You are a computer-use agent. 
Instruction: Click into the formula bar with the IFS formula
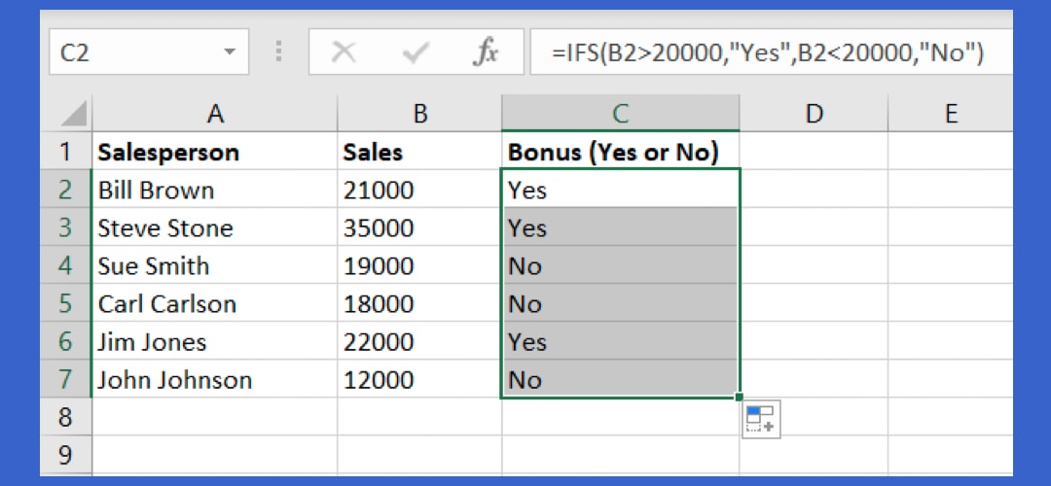point(771,52)
